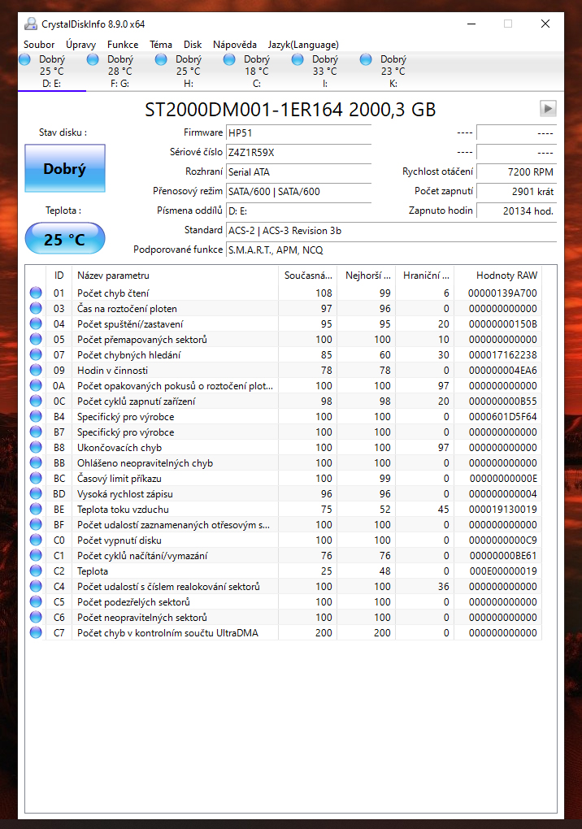The height and width of the screenshot is (829, 582).
Task: Click the supported features field S.M.A.R.T., APM, NCQ
Action: click(391, 250)
